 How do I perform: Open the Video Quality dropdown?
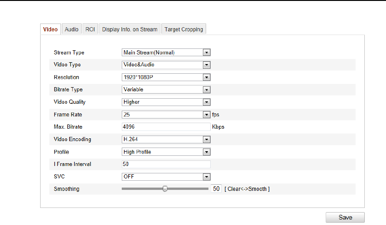tap(207, 102)
